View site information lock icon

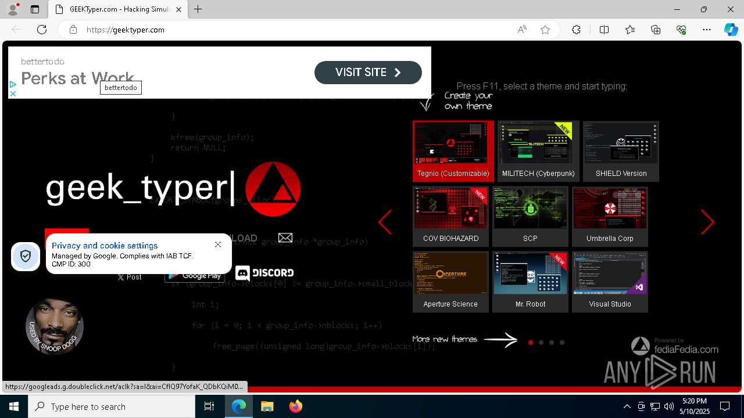[x=73, y=30]
